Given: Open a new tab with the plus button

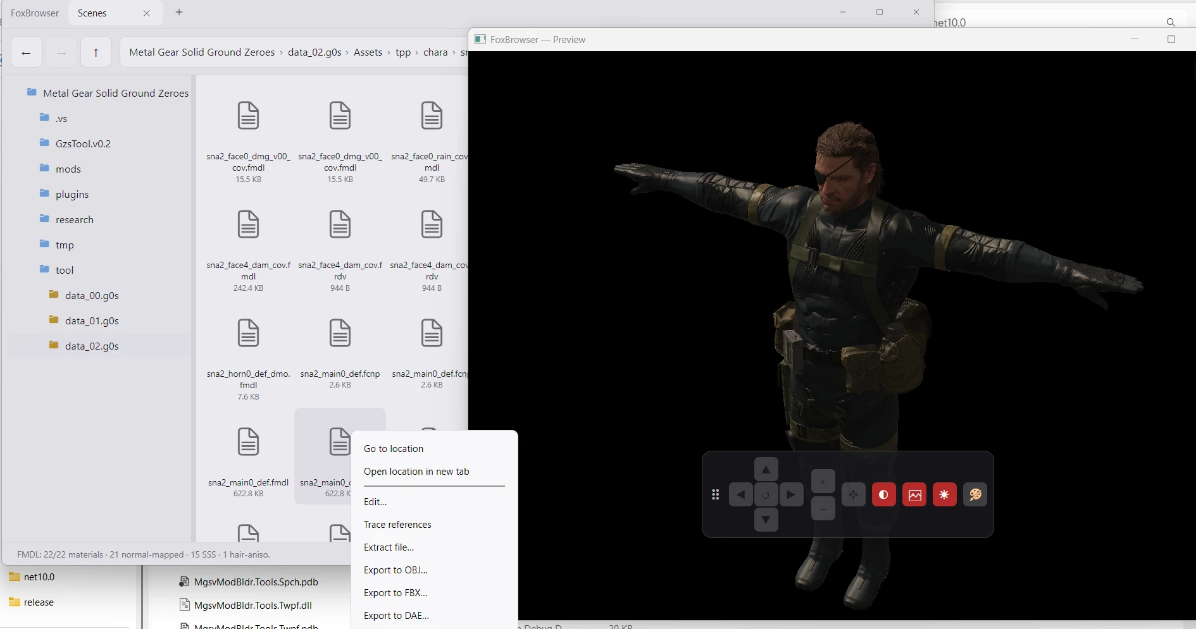Looking at the screenshot, I should coord(179,13).
